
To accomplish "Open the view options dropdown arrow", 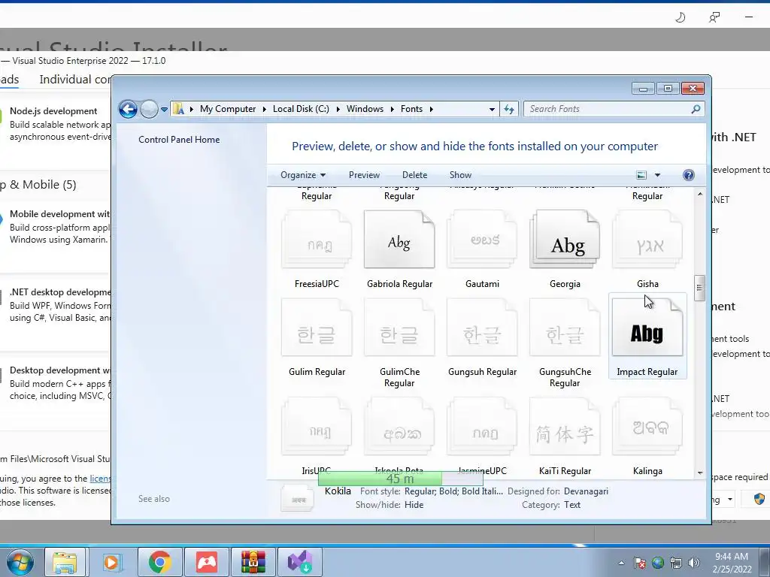I will tap(657, 175).
